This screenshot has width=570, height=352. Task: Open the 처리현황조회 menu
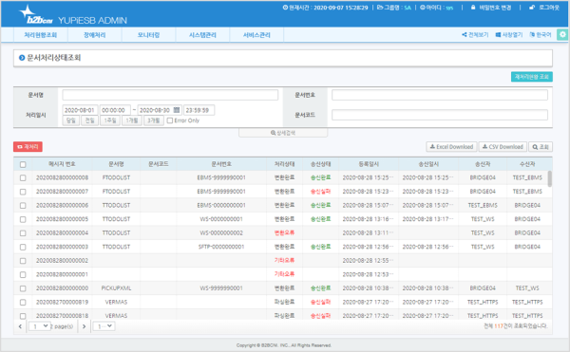[x=40, y=35]
